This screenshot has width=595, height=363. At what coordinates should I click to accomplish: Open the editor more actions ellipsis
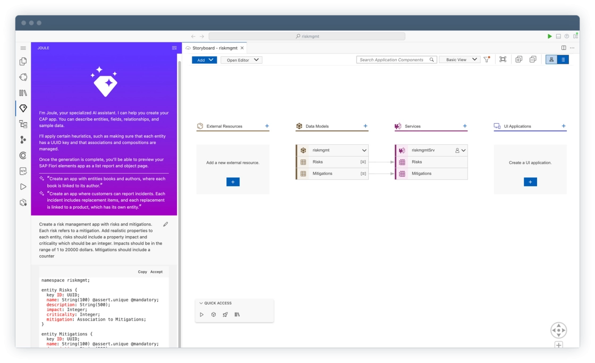(x=572, y=48)
